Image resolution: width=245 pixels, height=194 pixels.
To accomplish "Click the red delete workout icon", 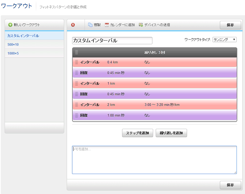I will click(73, 25).
